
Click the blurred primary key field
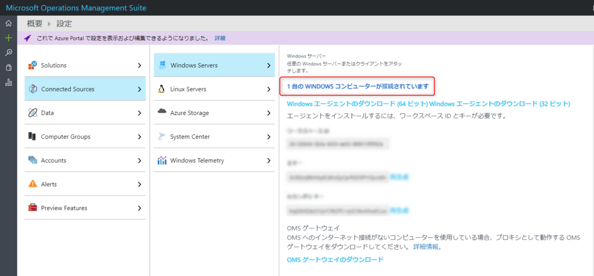[338, 177]
